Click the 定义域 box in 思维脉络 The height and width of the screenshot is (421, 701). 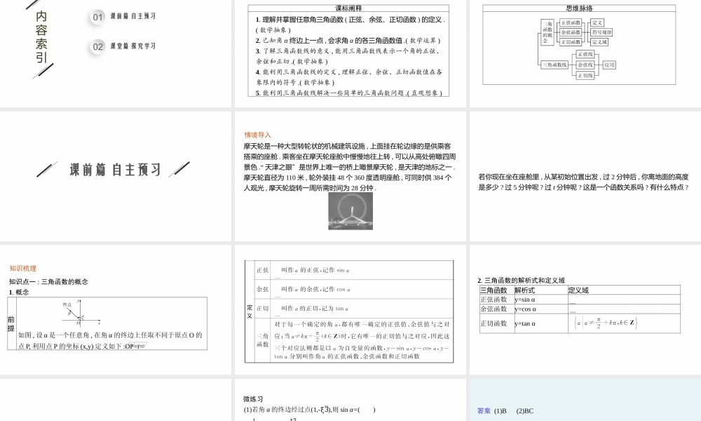tap(600, 41)
